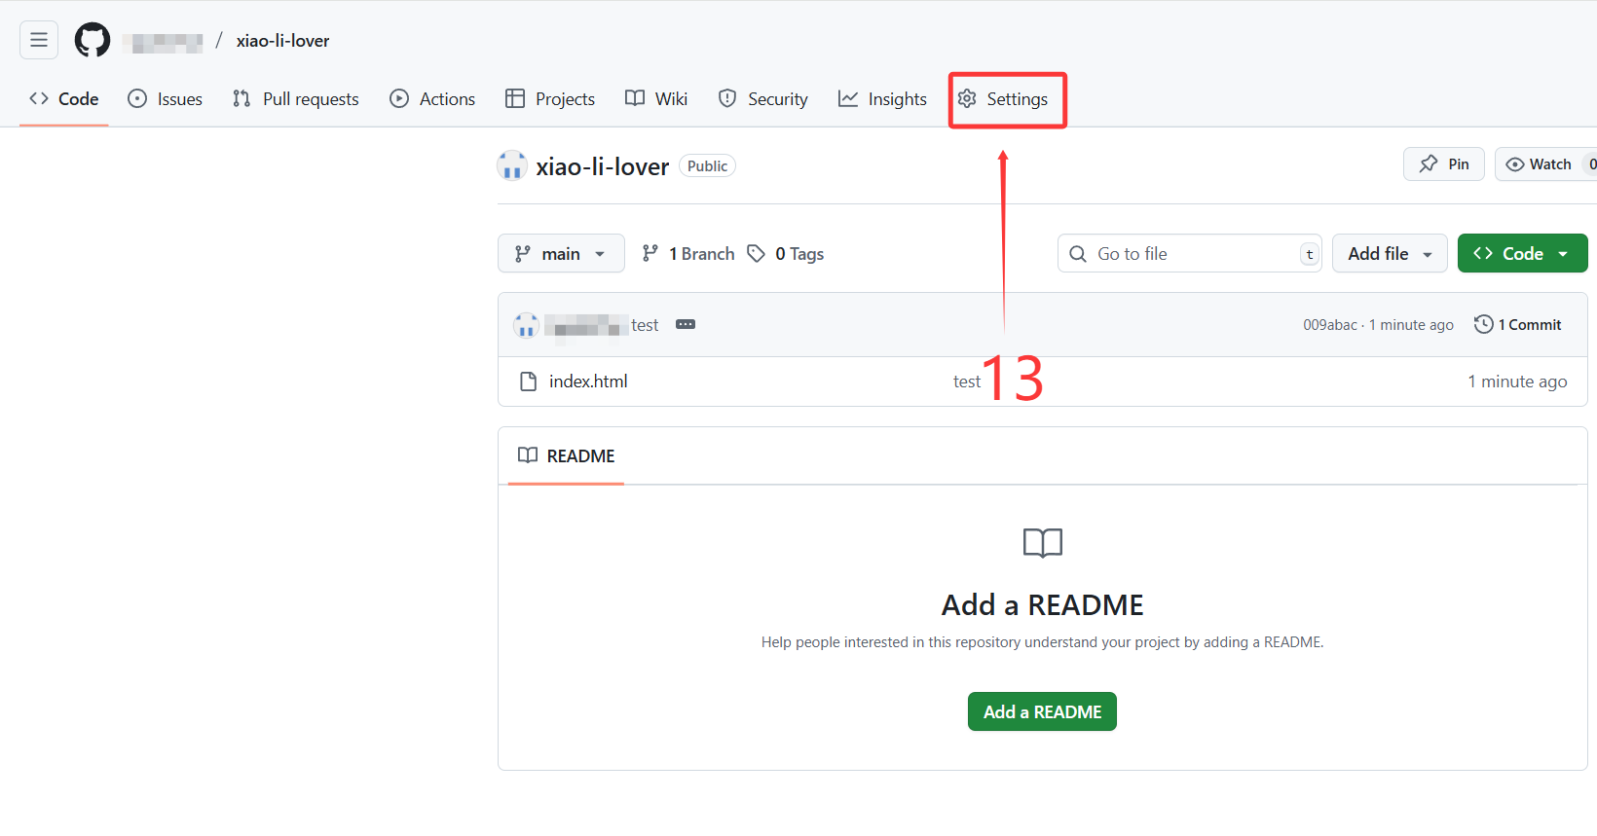Image resolution: width=1597 pixels, height=836 pixels.
Task: Click the 'Add a README' heading text
Action: 1043,604
